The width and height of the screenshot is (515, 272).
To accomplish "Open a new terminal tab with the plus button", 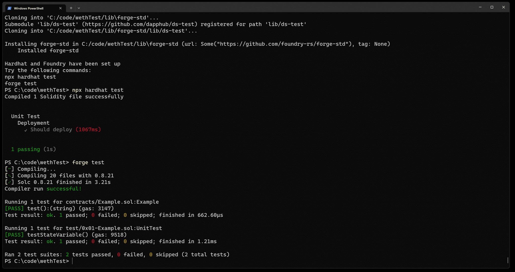I will point(71,8).
